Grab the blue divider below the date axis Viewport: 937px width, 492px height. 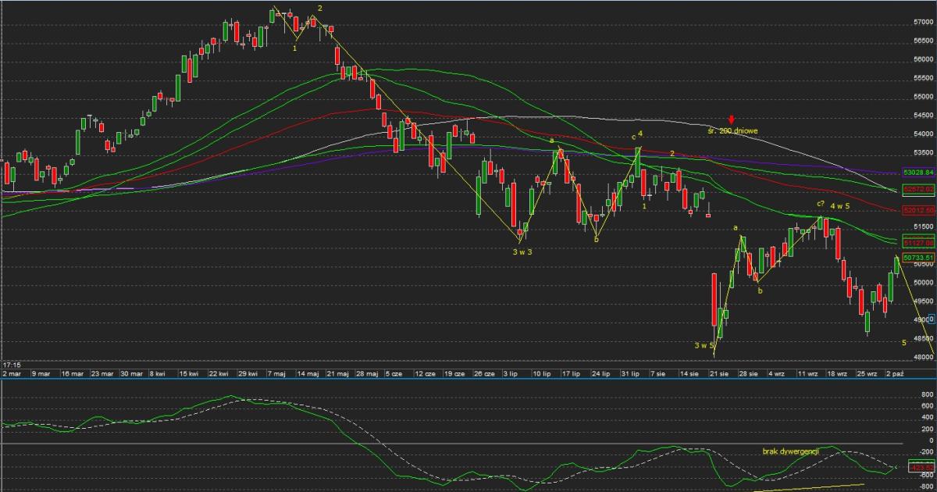point(468,380)
